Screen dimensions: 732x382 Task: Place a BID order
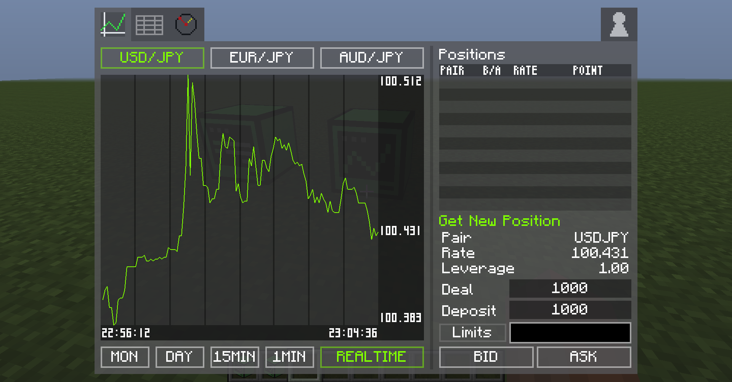click(x=486, y=357)
